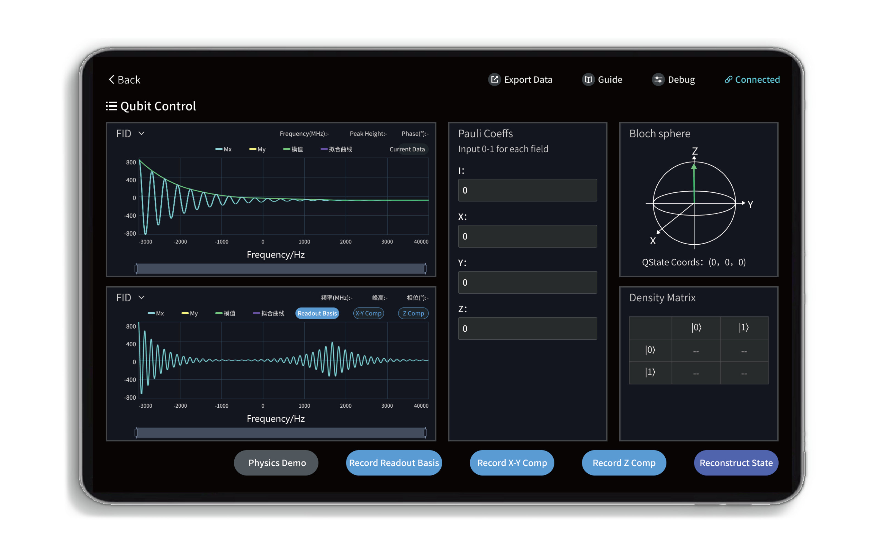Click Record Z Comp button

pos(624,463)
